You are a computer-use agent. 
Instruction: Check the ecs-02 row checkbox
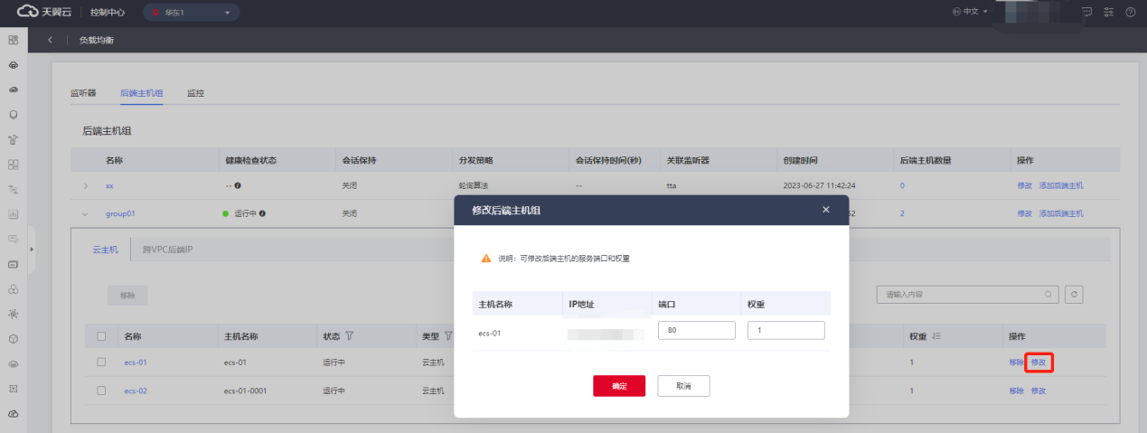point(102,391)
